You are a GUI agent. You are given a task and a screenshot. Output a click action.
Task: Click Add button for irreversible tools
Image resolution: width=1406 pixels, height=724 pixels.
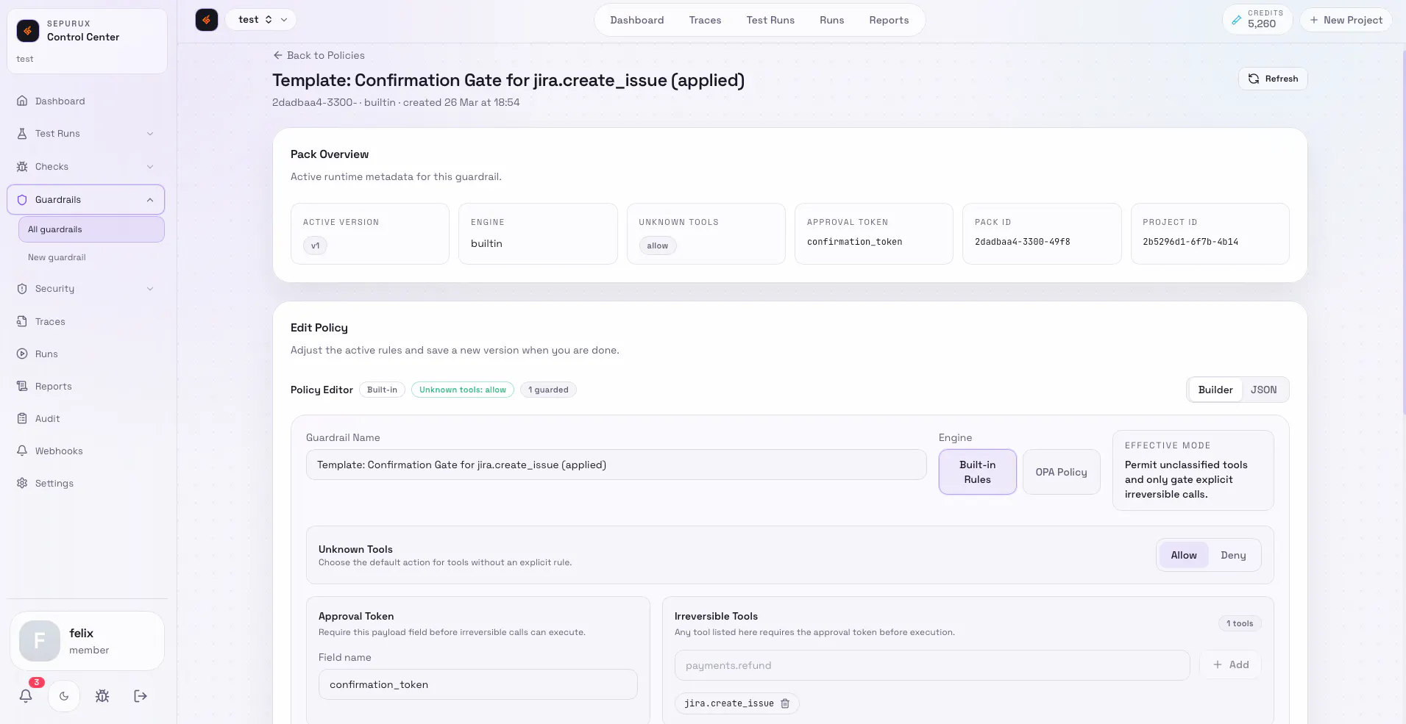(x=1231, y=665)
